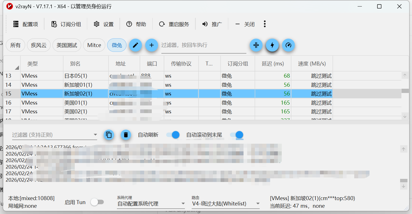This screenshot has width=412, height=214.
Task: Open the 系统代理 dropdown
Action: pos(151,204)
